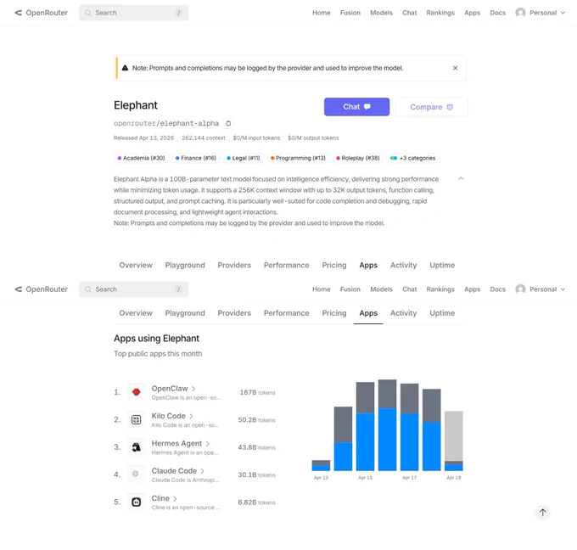This screenshot has width=577, height=550.
Task: Click the OpenRouter logo in the lower header
Action: point(41,289)
